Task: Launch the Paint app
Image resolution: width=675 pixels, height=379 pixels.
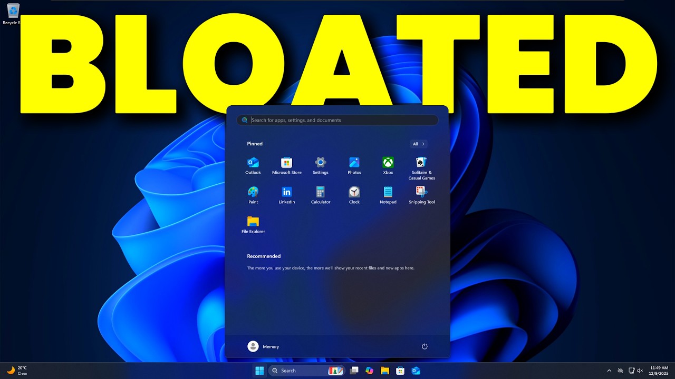Action: 253,195
